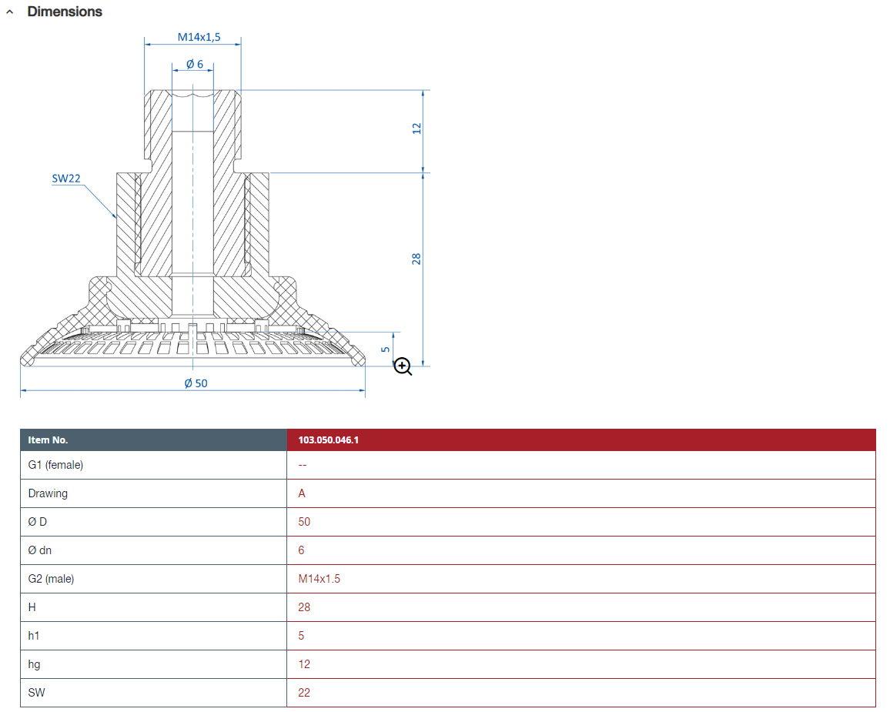This screenshot has width=890, height=712.
Task: Select the G1 (female) row label
Action: tap(55, 465)
